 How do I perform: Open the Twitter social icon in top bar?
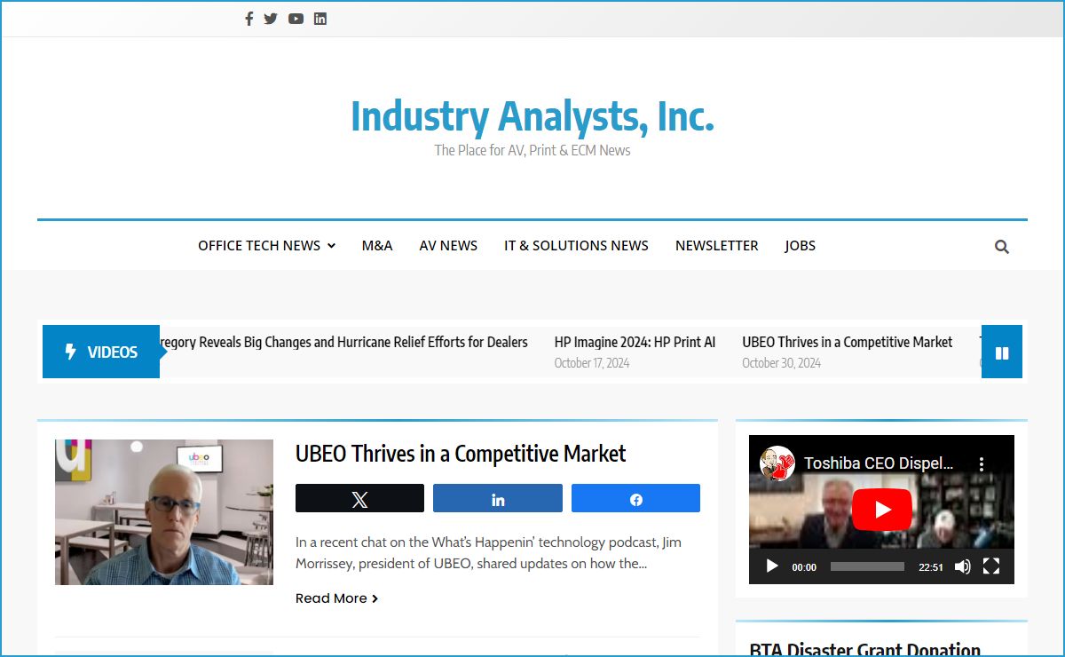click(x=271, y=19)
